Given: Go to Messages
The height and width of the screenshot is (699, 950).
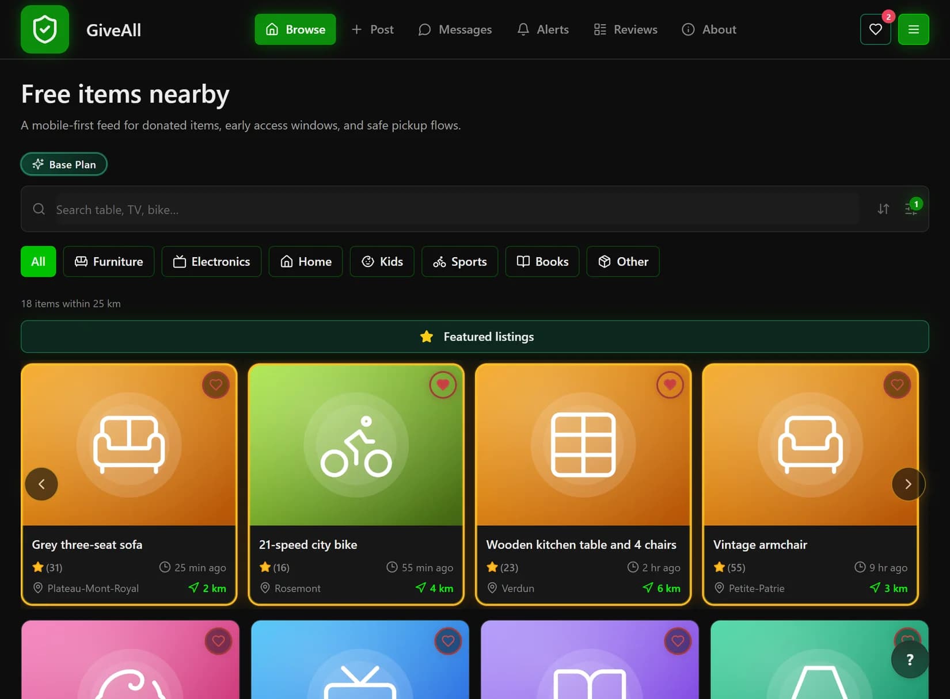Looking at the screenshot, I should (x=455, y=29).
